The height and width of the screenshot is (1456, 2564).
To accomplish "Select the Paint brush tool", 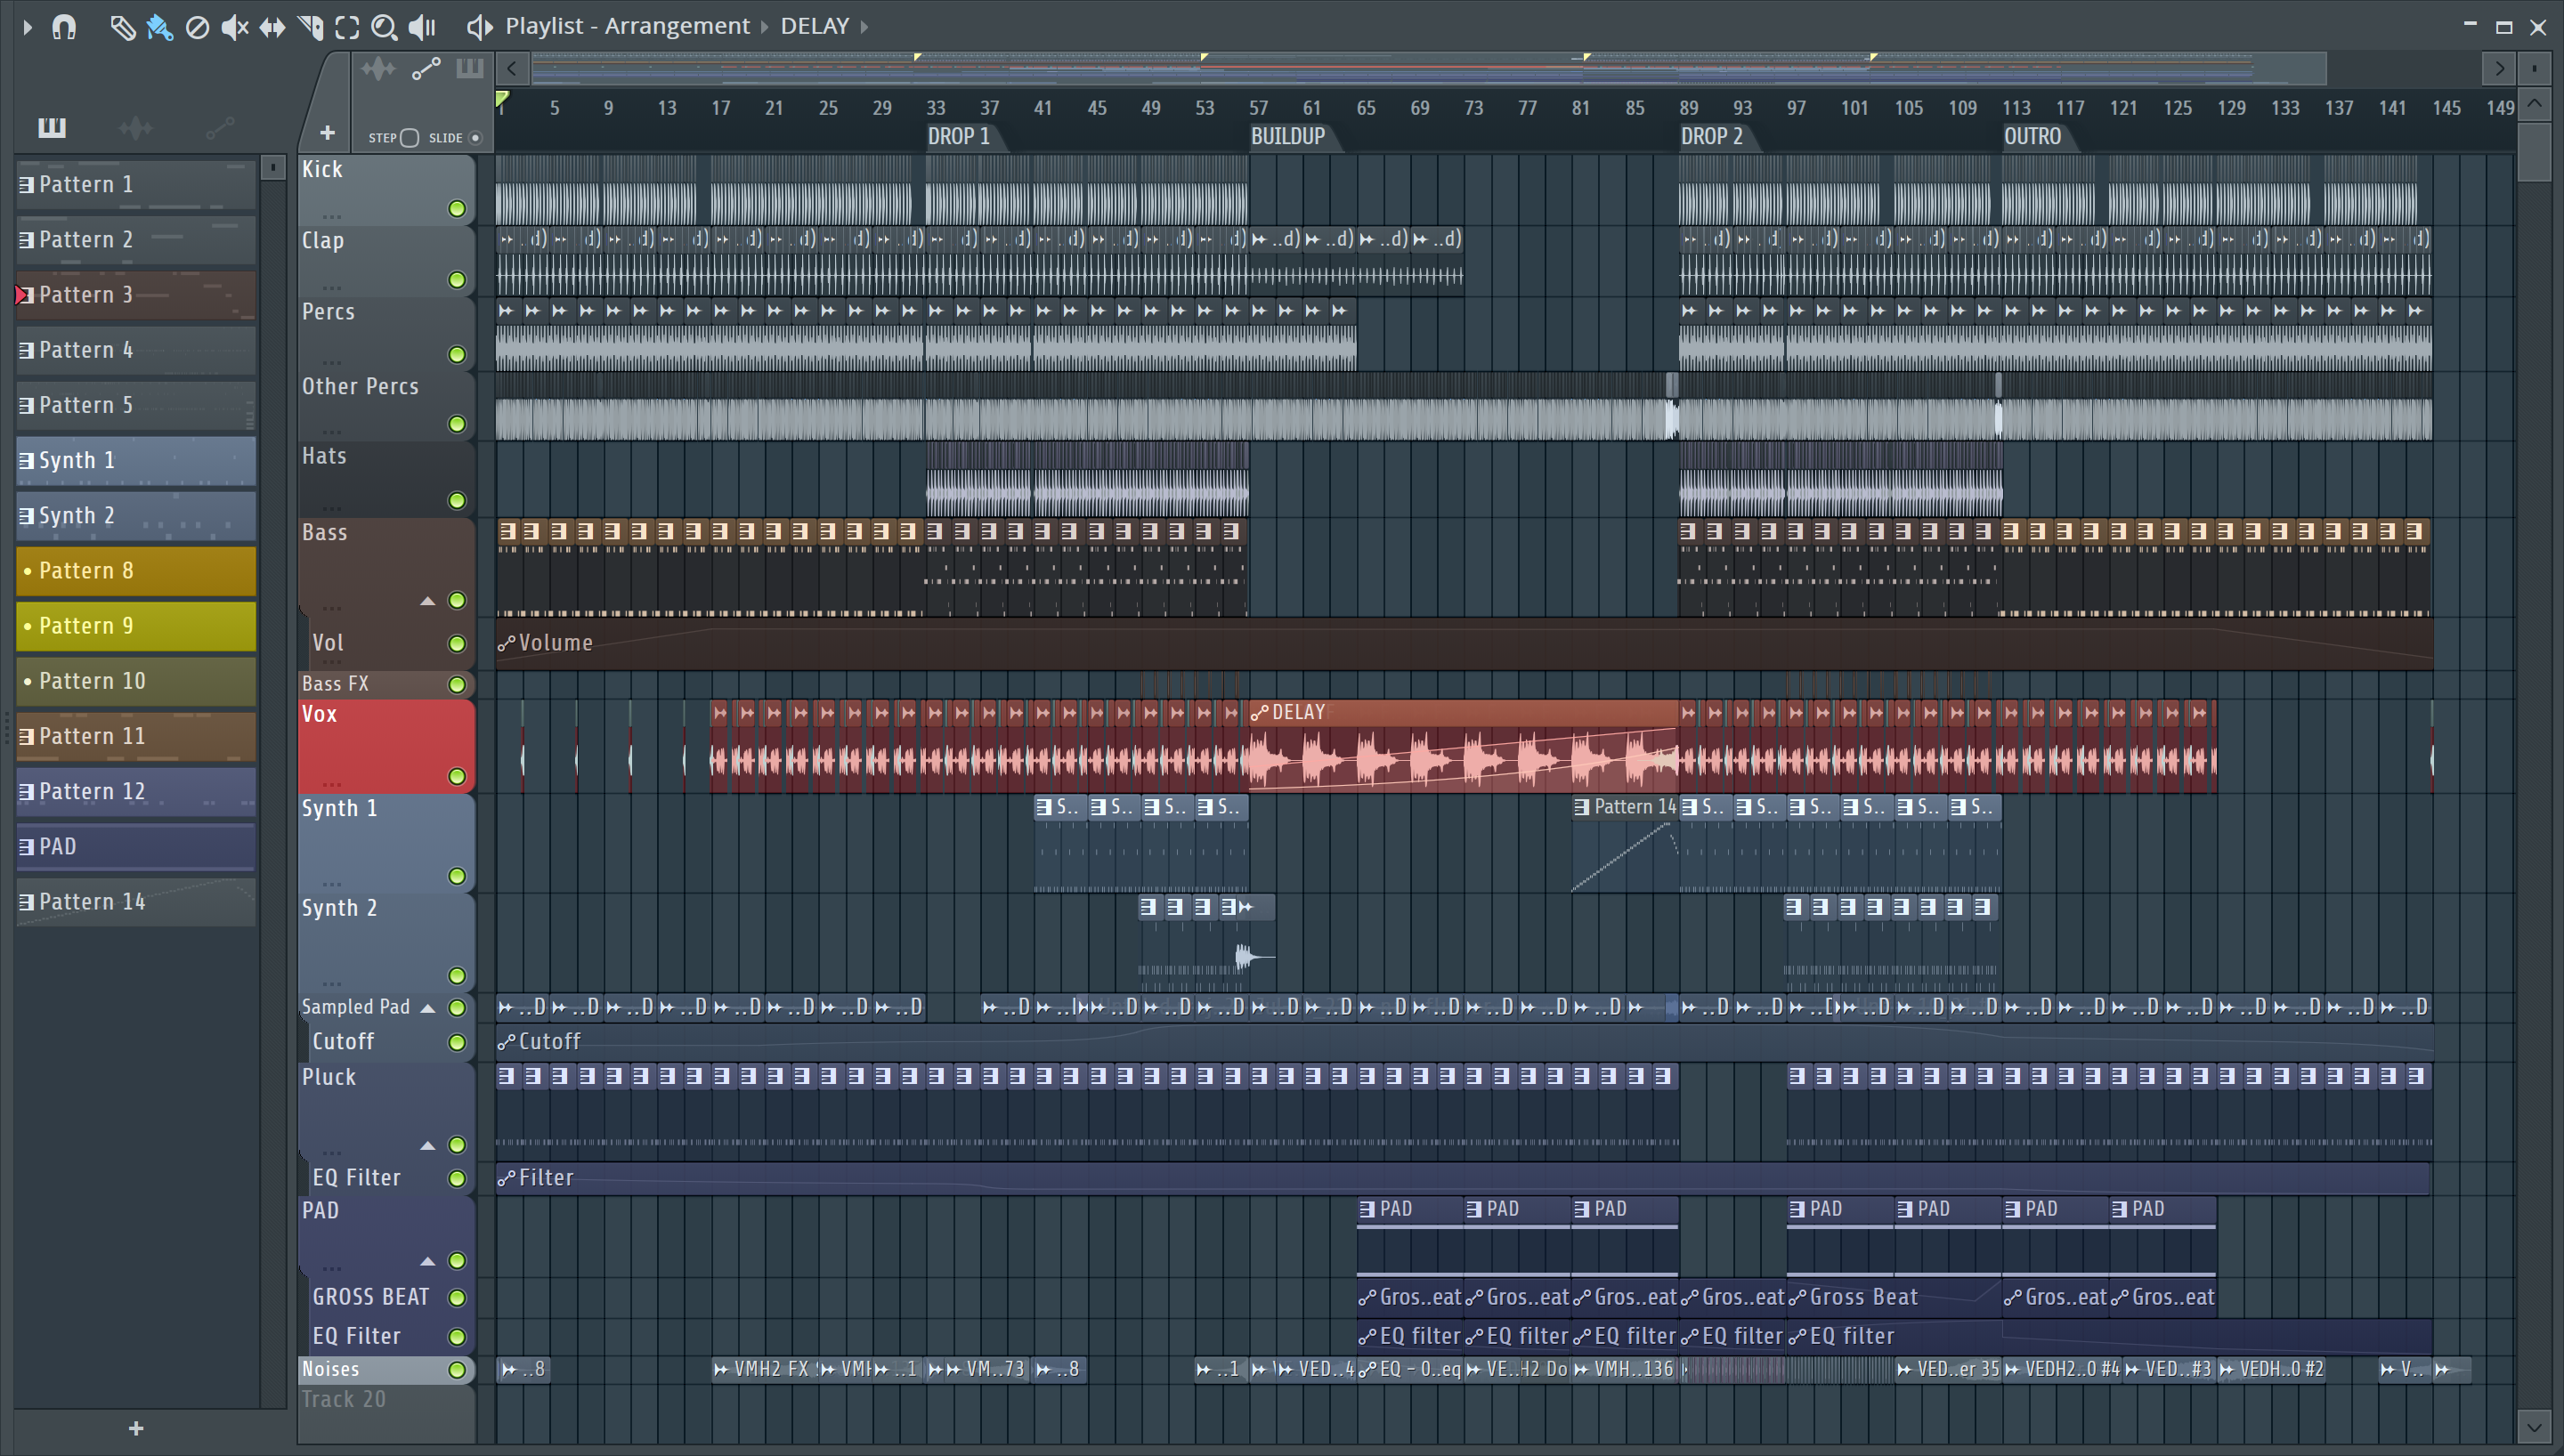I will 159,27.
